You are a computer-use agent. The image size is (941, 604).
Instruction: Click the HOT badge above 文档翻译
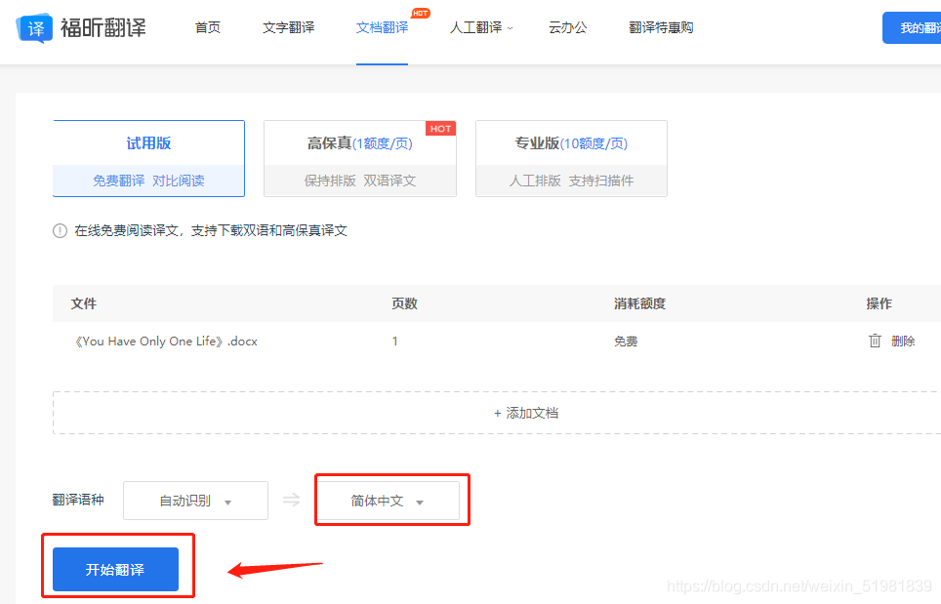[420, 14]
